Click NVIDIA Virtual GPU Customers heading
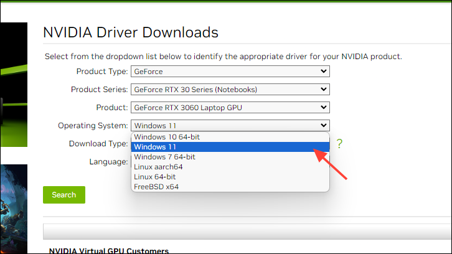 click(x=109, y=251)
